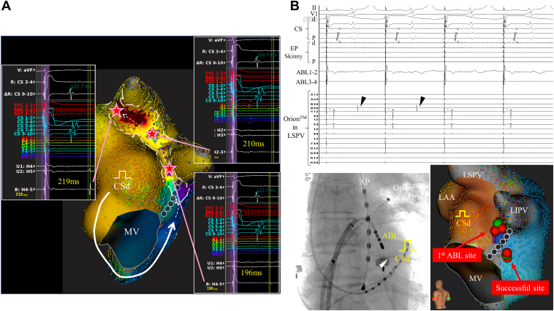The height and width of the screenshot is (311, 554).
Task: Select 'R: CS 3-4' channel in the 210ms inset
Action: pyautogui.click(x=213, y=52)
